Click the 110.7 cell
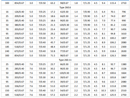The image size is (130, 98). (x=113, y=82)
